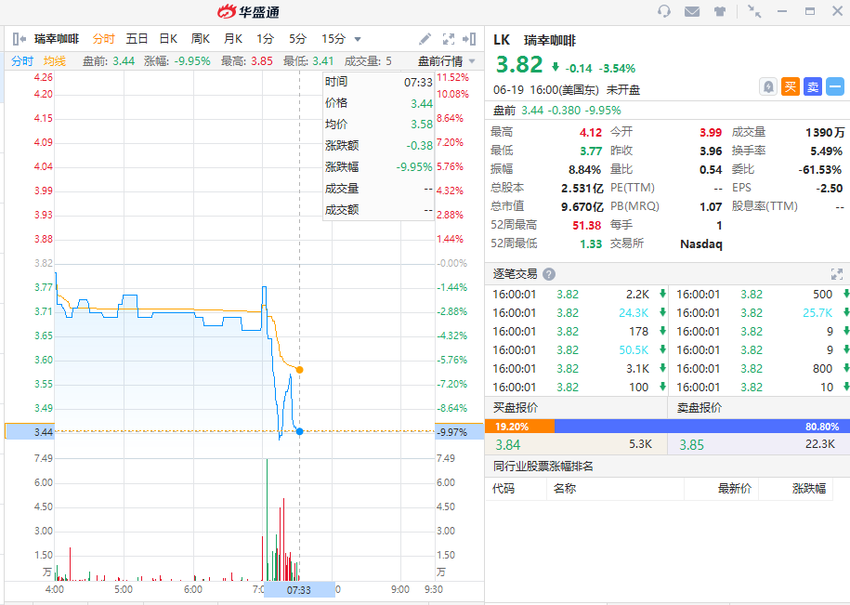Click the orange average price point
Viewport: 850px width, 605px height.
coord(299,370)
